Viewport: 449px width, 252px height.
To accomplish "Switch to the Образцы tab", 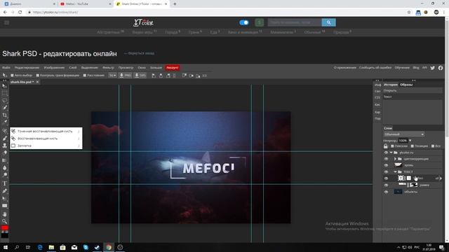I will pyautogui.click(x=406, y=85).
